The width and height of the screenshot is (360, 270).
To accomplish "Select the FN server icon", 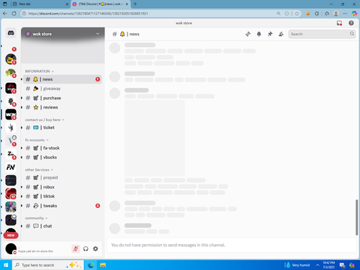I will pyautogui.click(x=11, y=167).
